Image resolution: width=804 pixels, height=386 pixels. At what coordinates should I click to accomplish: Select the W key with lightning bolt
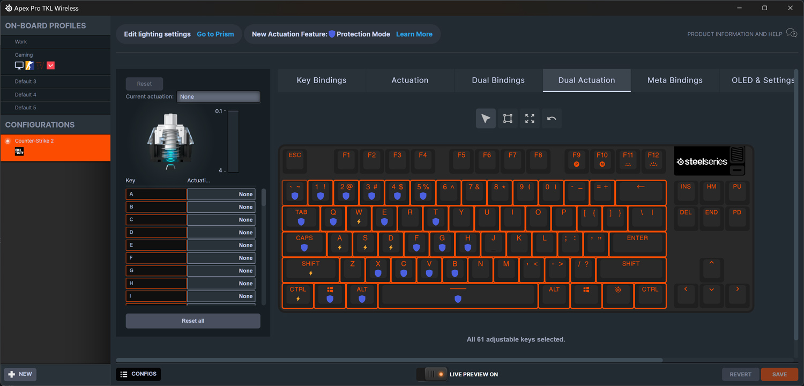tap(359, 218)
